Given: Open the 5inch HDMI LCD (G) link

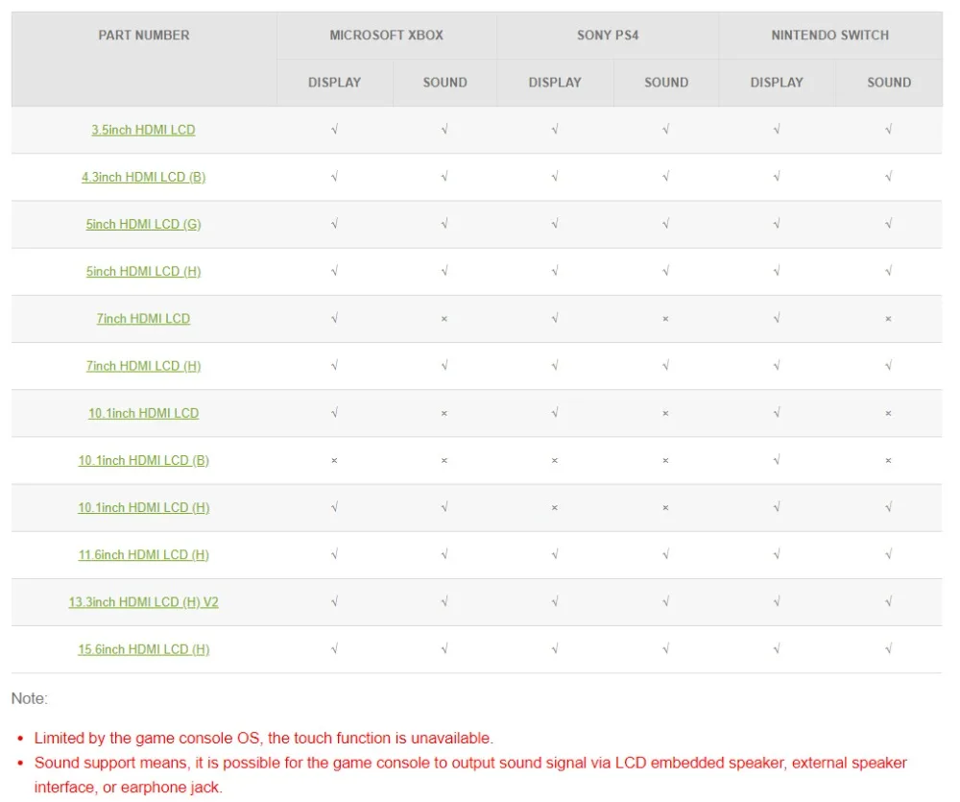Looking at the screenshot, I should (x=143, y=224).
